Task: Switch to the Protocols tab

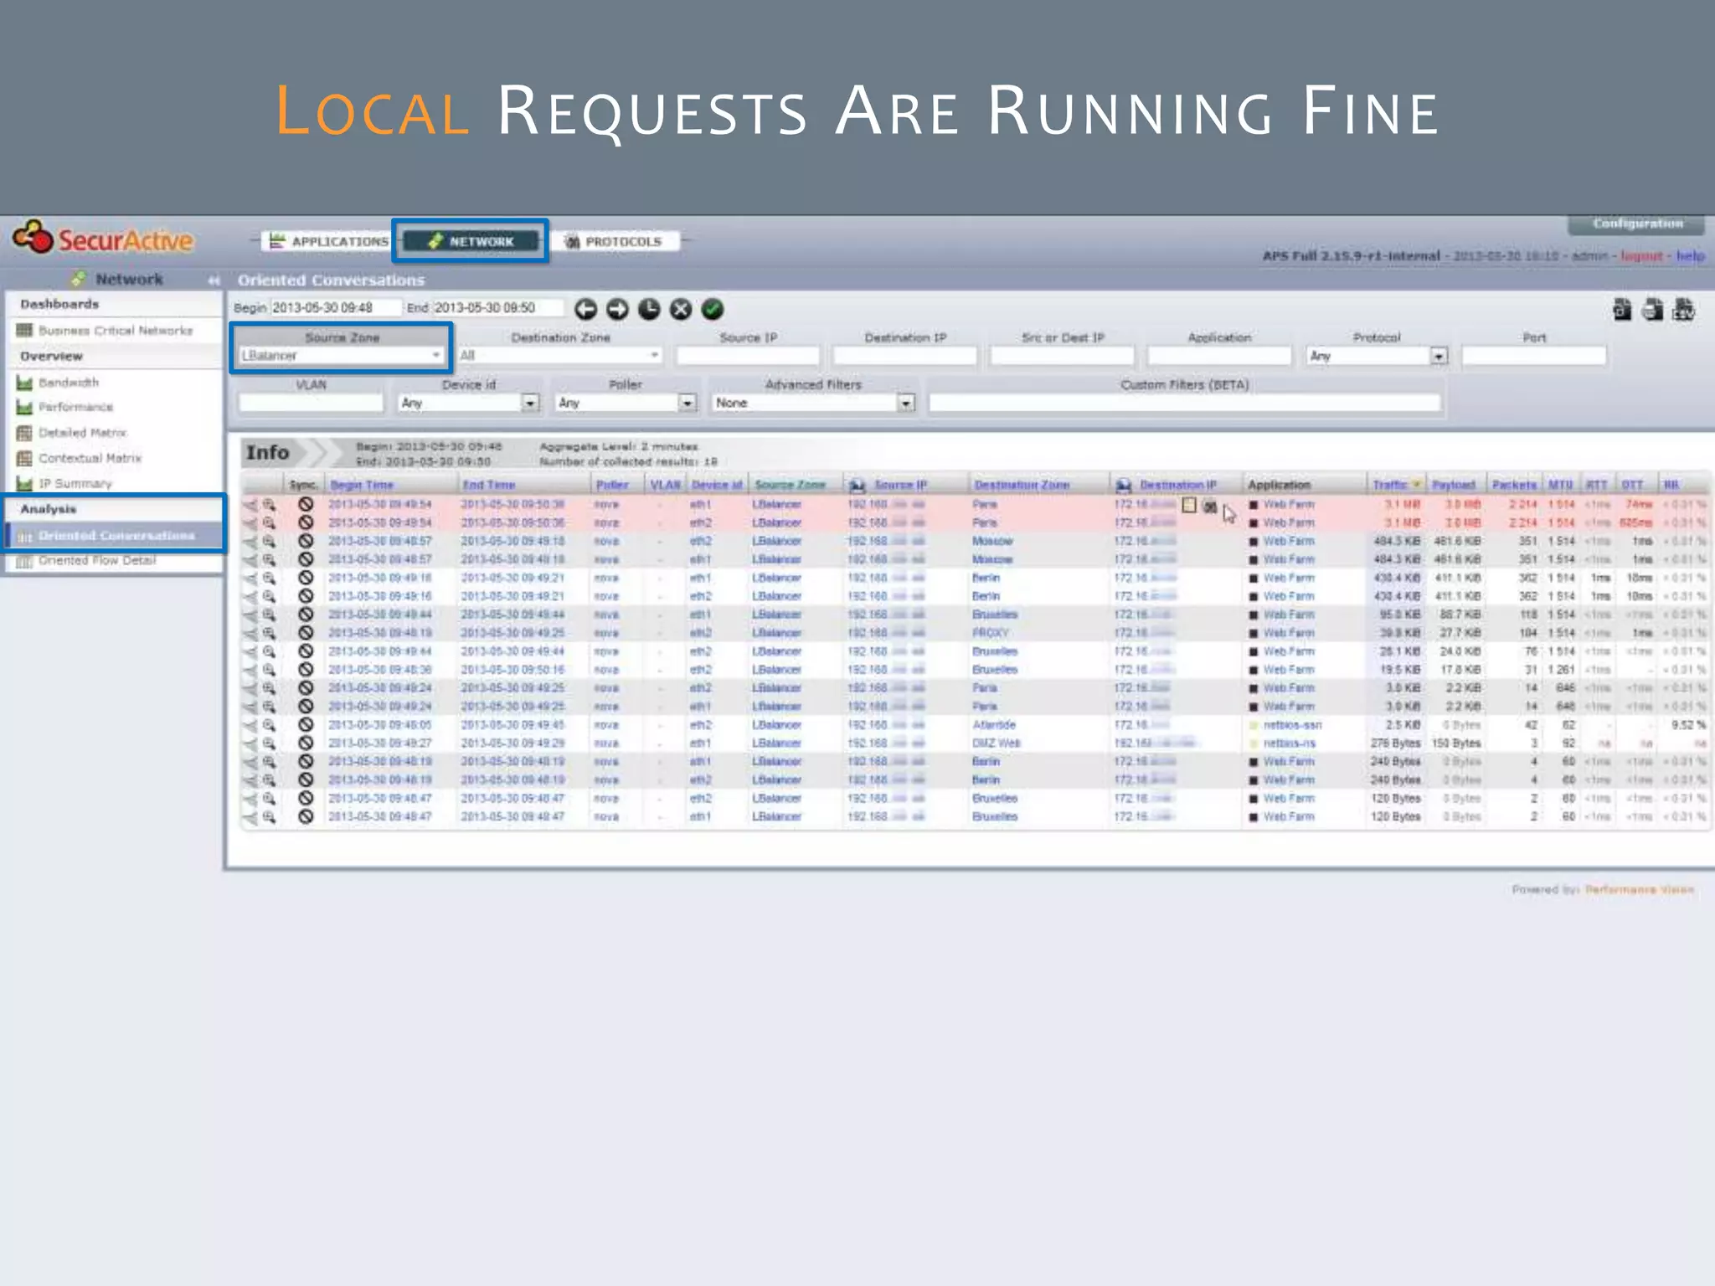Action: click(x=614, y=242)
